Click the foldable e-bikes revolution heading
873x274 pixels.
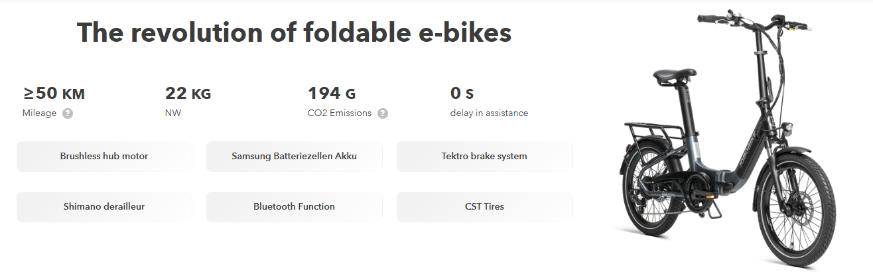(x=294, y=33)
